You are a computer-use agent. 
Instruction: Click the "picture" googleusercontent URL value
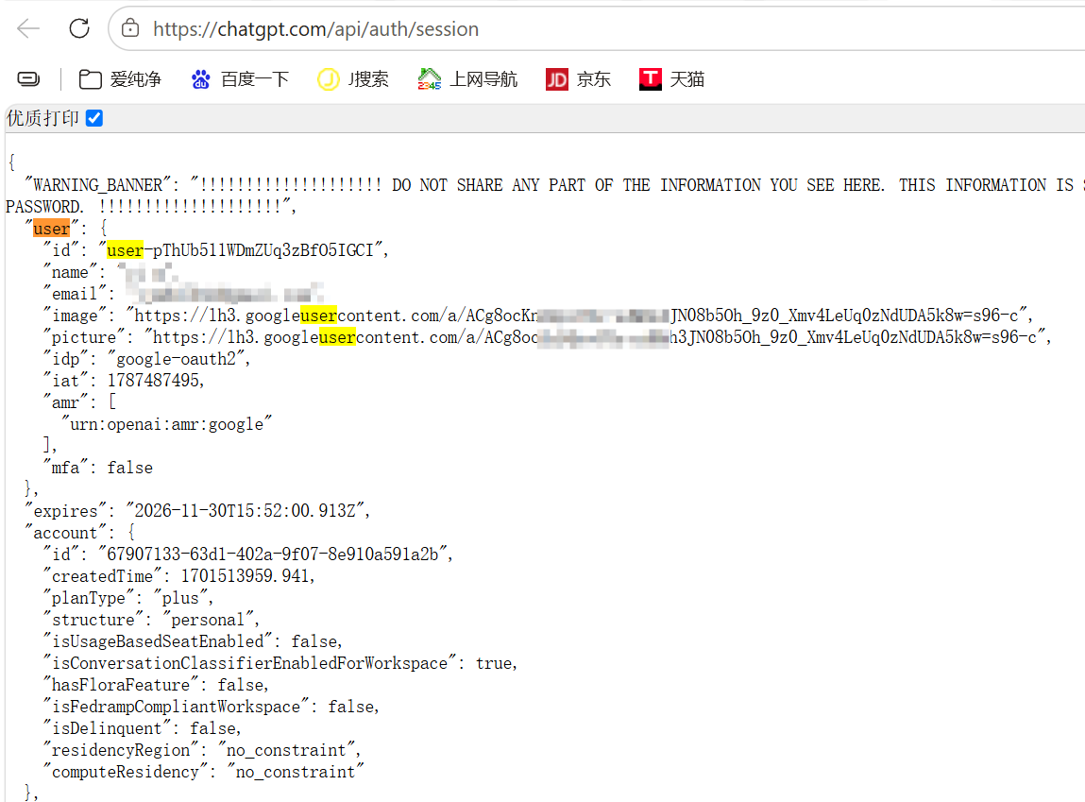(x=594, y=337)
